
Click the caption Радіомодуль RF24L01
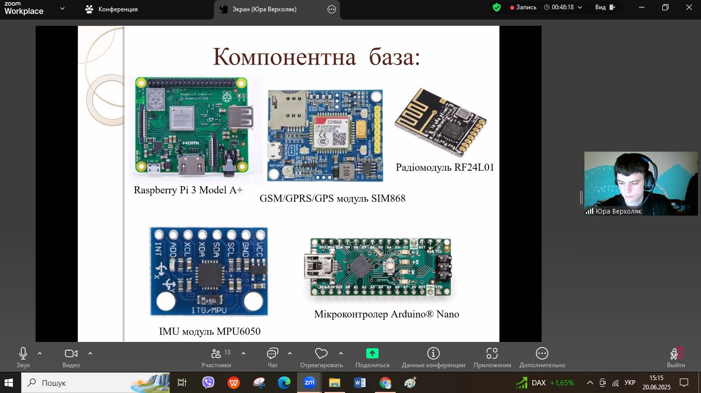(x=445, y=167)
